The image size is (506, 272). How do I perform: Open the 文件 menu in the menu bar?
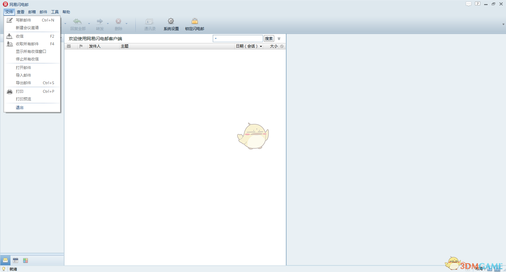click(x=9, y=12)
